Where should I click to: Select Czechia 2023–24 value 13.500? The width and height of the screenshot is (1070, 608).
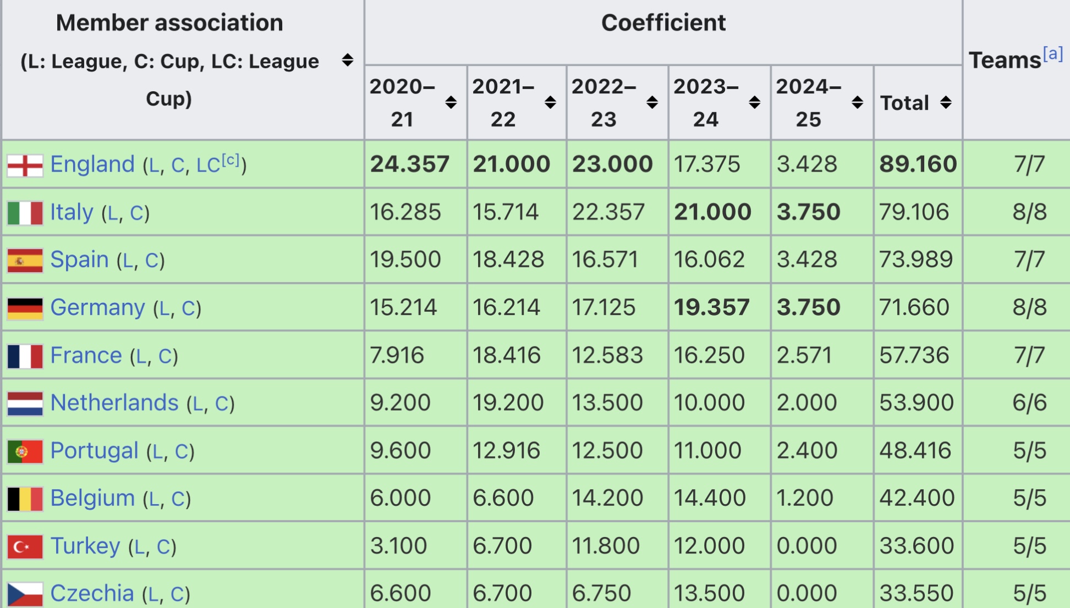pyautogui.click(x=709, y=593)
